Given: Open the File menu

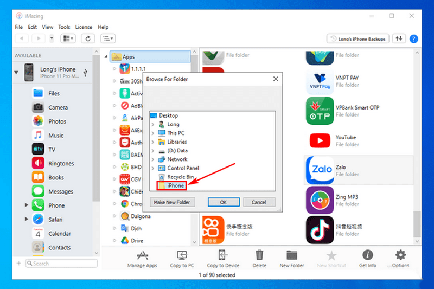Looking at the screenshot, I should [19, 27].
